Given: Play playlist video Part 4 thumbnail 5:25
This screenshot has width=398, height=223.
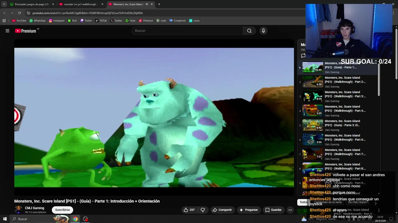Looking at the screenshot, I should (313, 111).
